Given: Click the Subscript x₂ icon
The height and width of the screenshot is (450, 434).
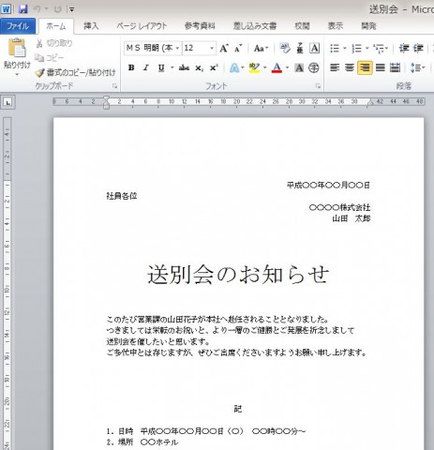Looking at the screenshot, I should 199,67.
